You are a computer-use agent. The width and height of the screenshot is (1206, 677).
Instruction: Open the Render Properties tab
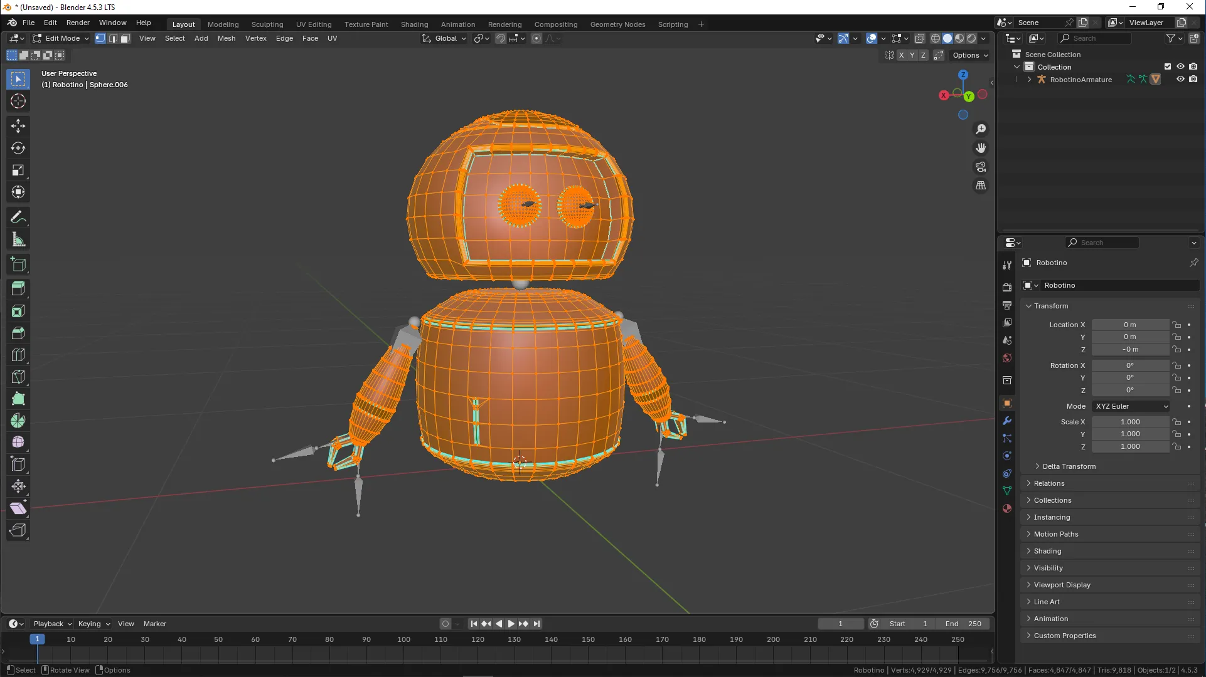click(x=1006, y=286)
